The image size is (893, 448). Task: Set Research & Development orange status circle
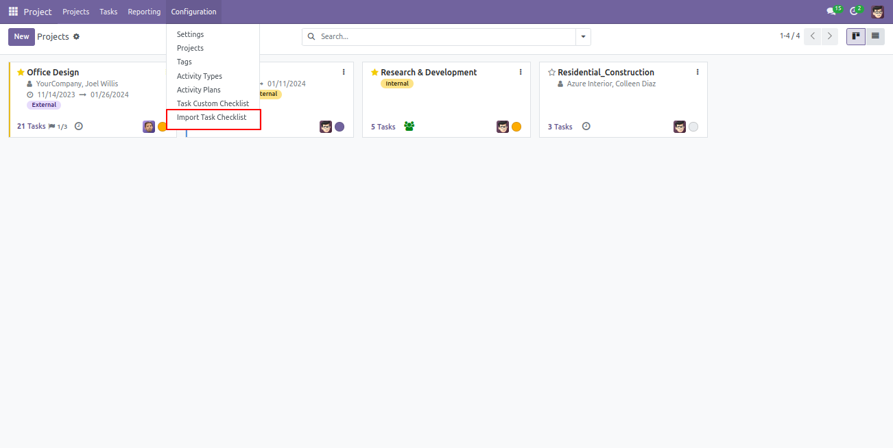point(516,127)
